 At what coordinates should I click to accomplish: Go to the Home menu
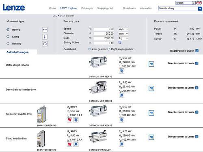click(x=52, y=8)
